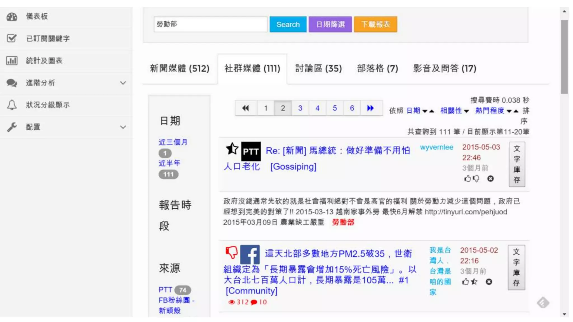Sort by 相關性 descending arrow
The image size is (573, 322).
[x=466, y=111]
